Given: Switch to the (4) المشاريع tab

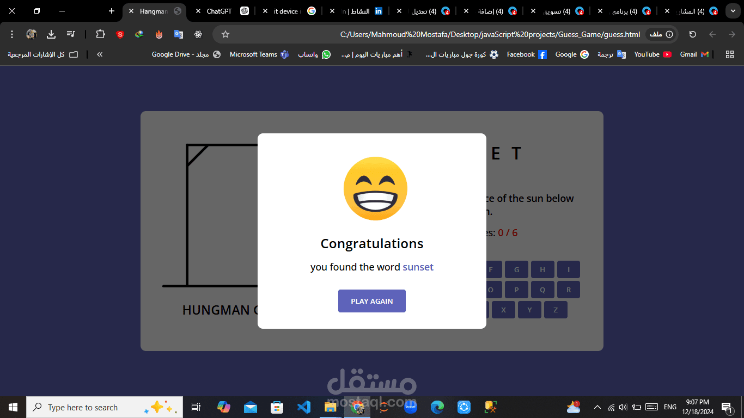Looking at the screenshot, I should coord(692,11).
